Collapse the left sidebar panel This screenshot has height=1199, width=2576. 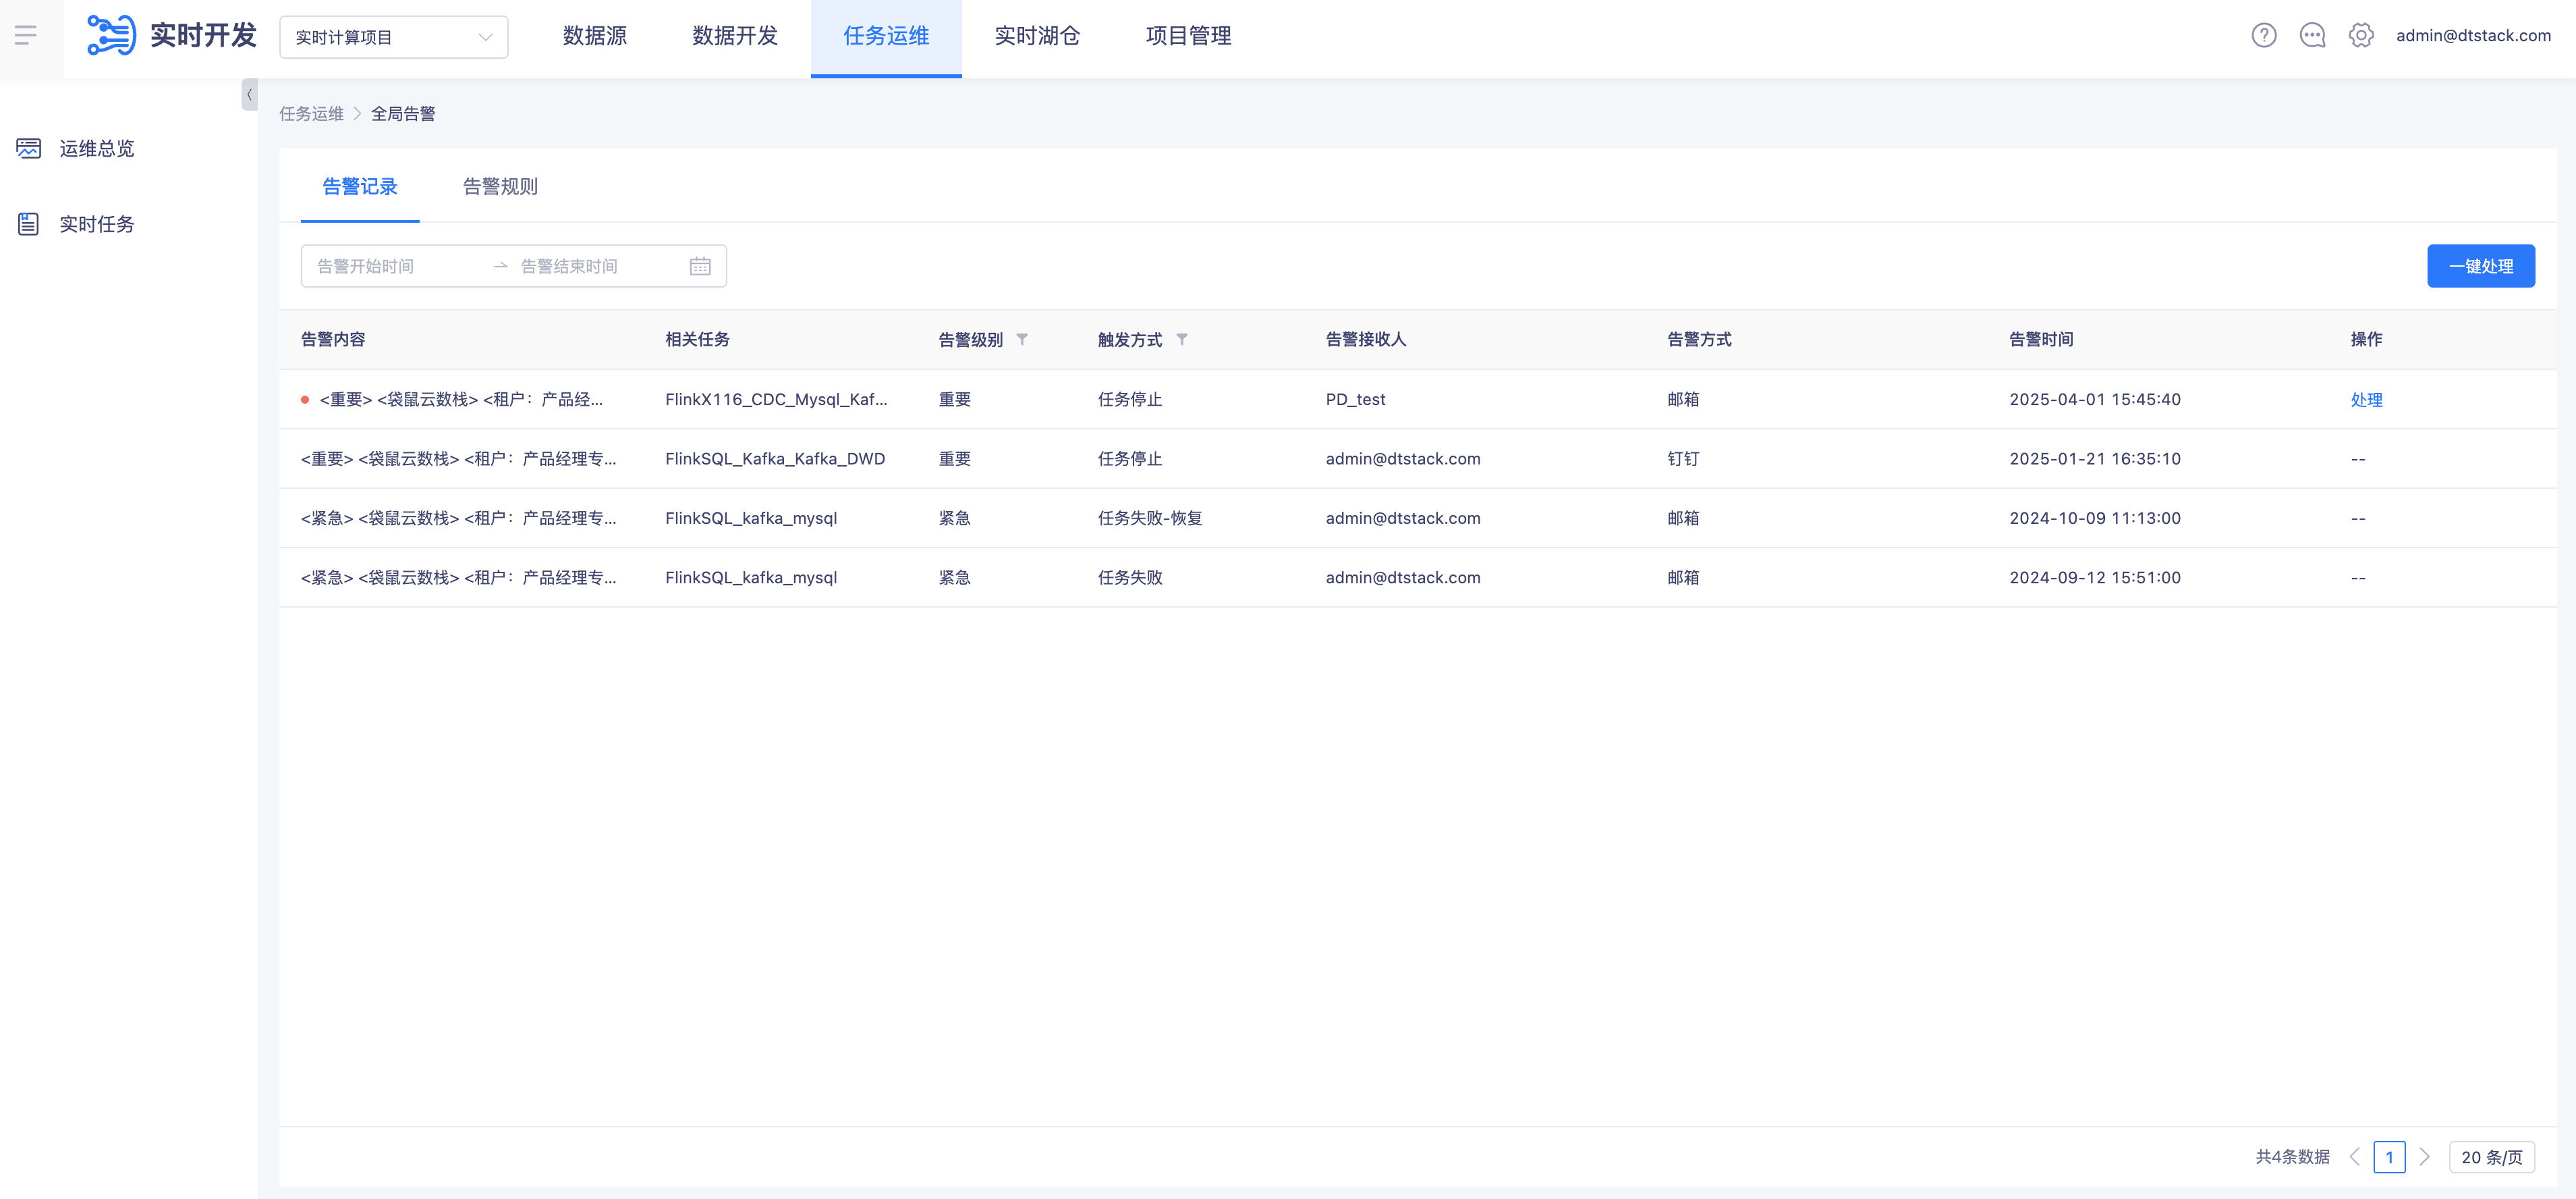pyautogui.click(x=249, y=95)
